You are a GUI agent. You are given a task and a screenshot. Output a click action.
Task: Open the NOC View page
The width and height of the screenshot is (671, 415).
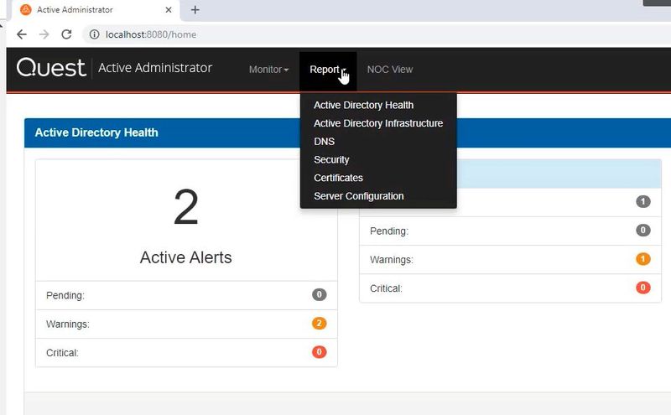(390, 70)
